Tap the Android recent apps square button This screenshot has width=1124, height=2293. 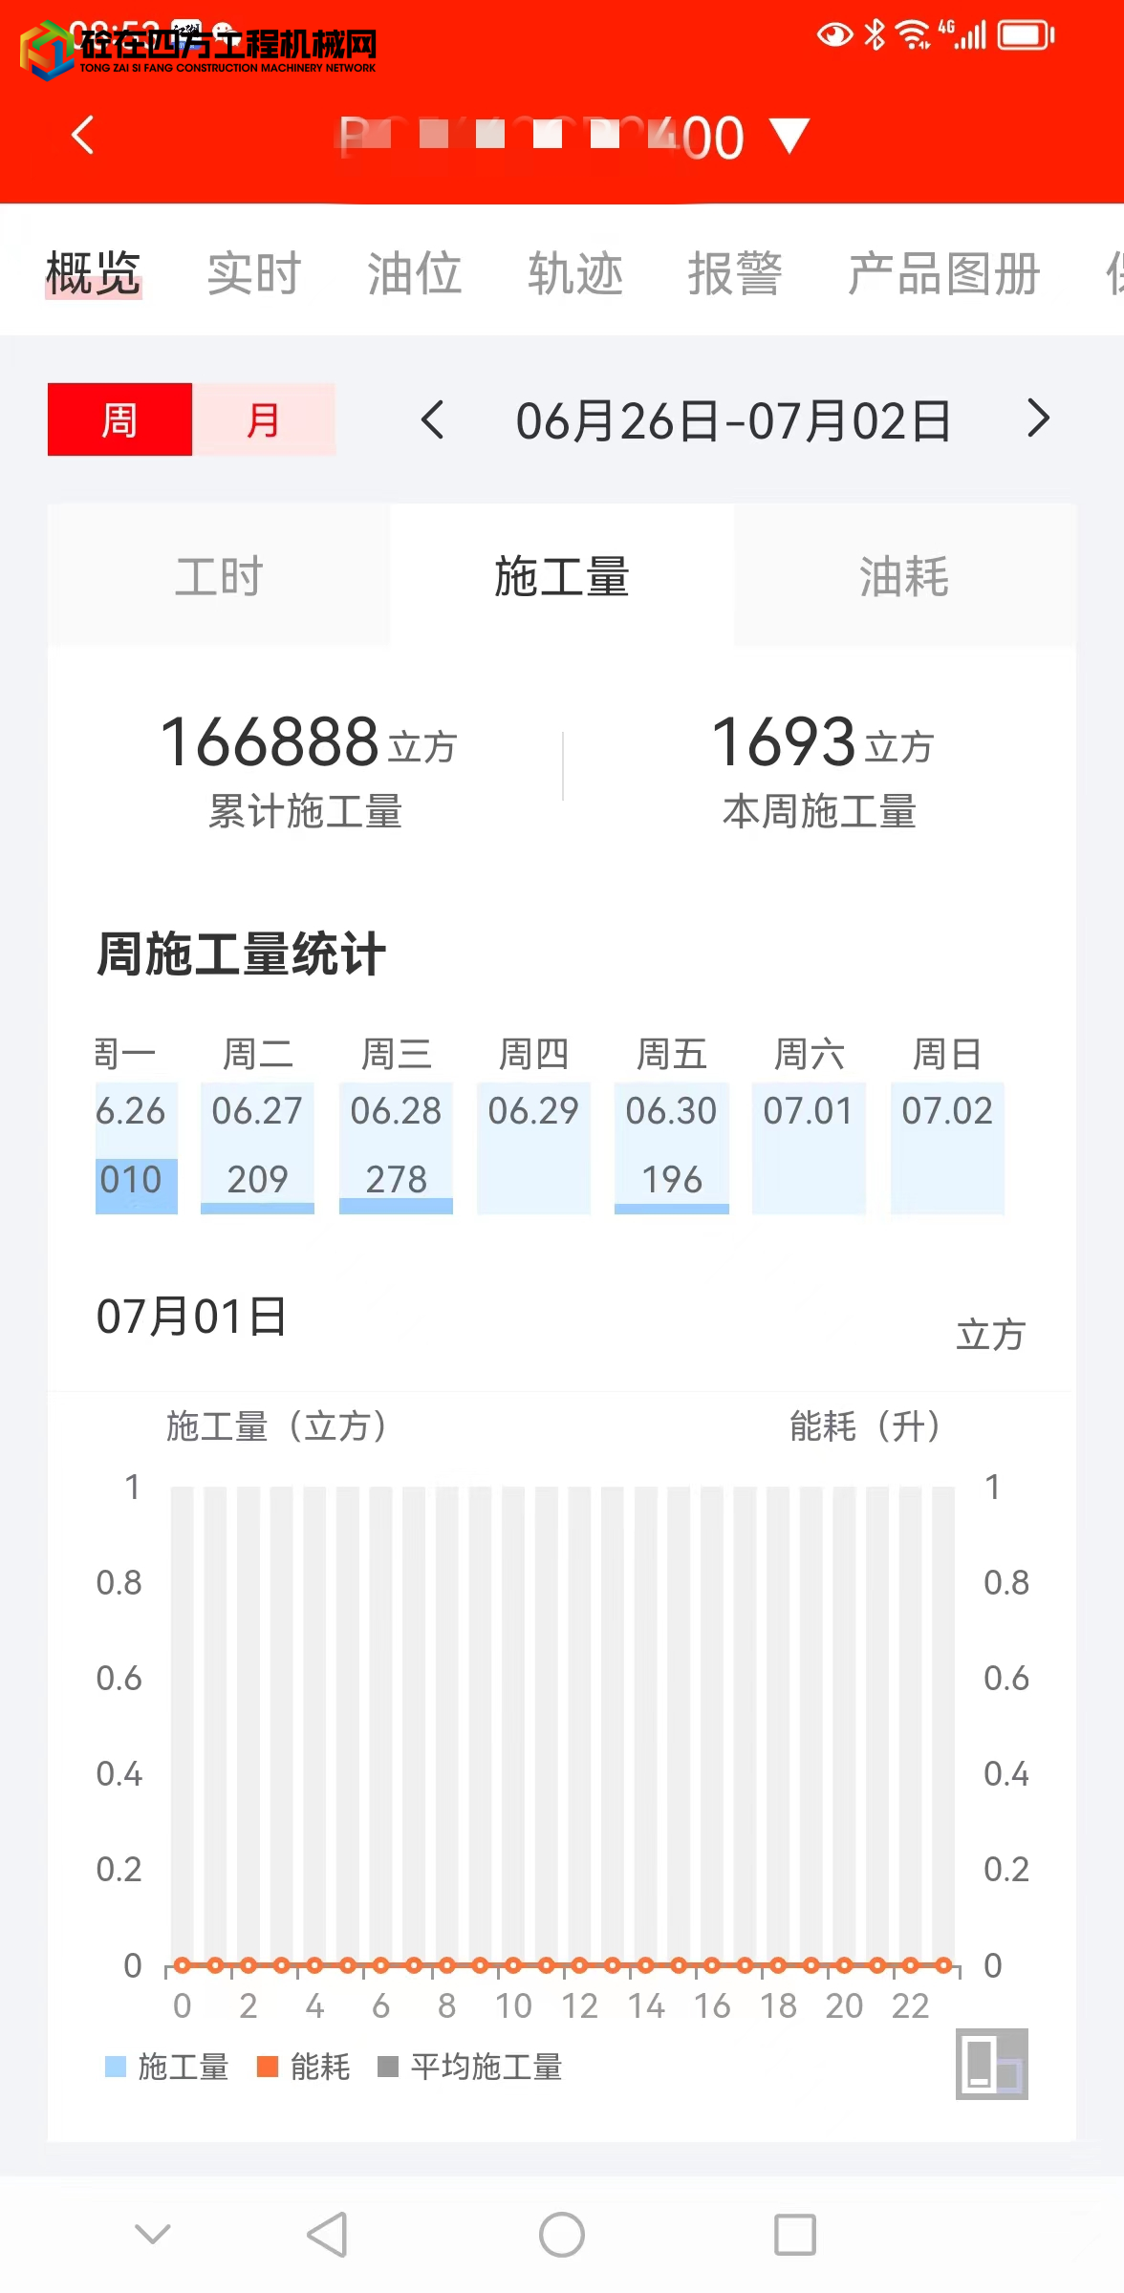pos(795,2235)
